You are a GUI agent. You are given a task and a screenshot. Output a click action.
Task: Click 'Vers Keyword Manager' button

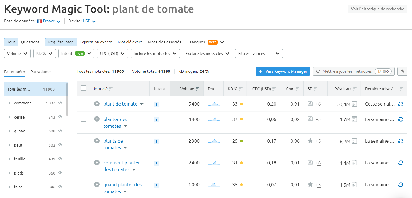283,71
